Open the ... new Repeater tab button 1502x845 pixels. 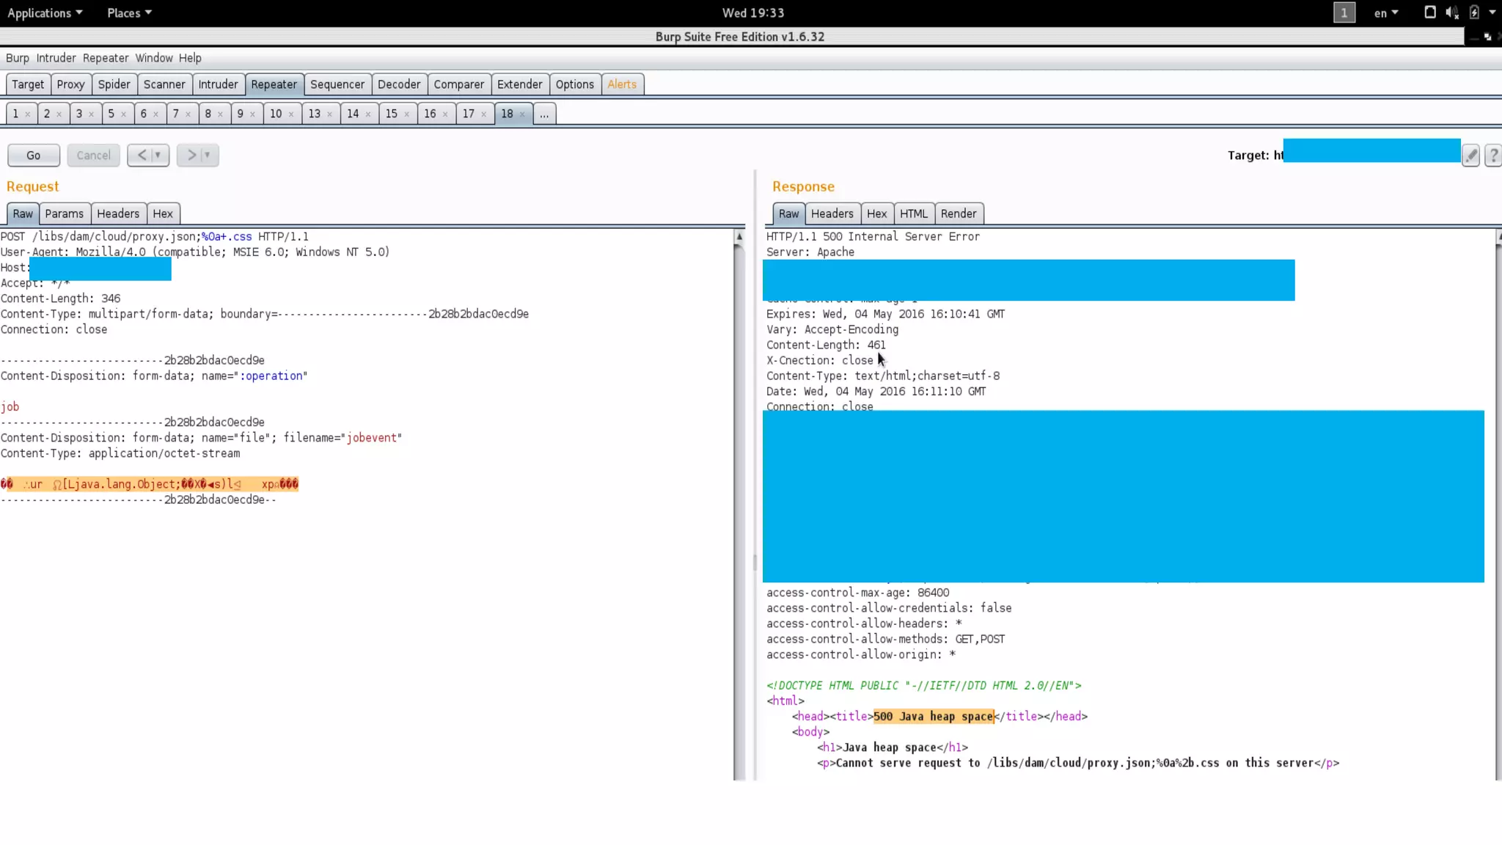coord(544,114)
